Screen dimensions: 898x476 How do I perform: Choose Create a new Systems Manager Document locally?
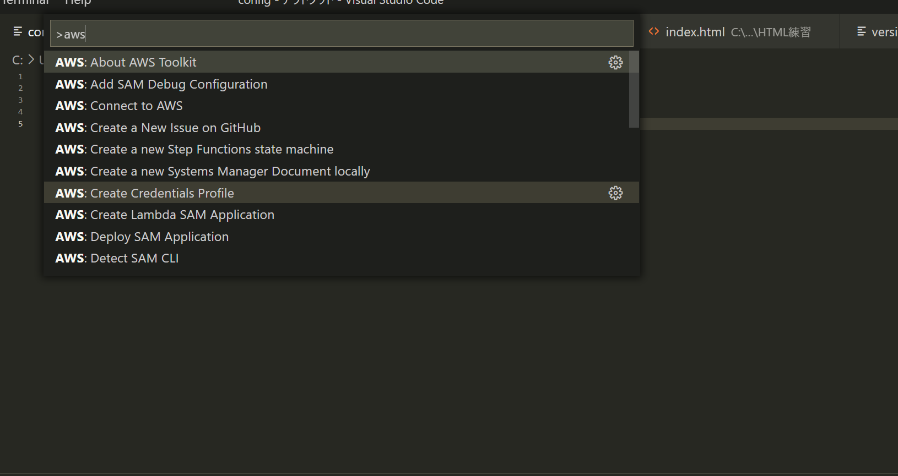point(342,171)
